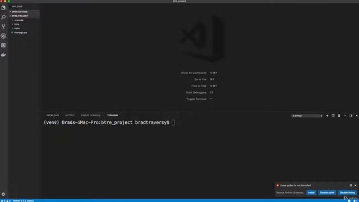The width and height of the screenshot is (359, 202).
Task: Open the Docker view in activity bar
Action: [3, 55]
